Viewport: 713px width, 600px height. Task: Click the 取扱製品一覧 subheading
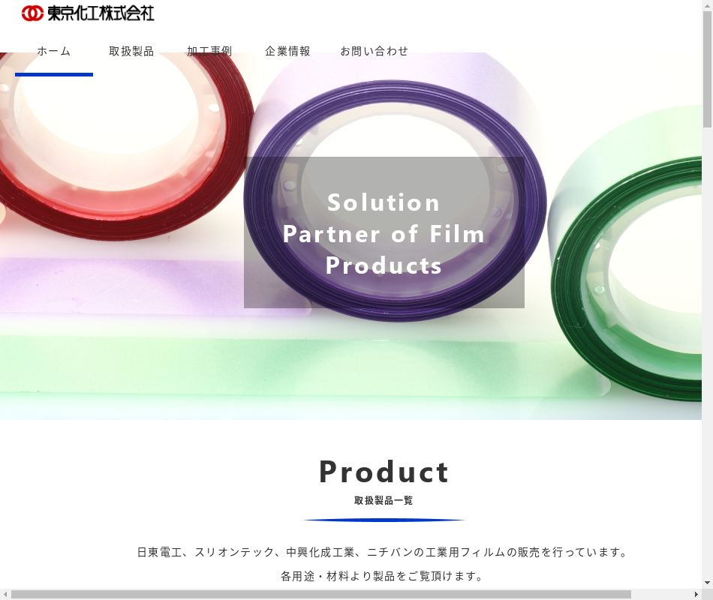pos(384,500)
